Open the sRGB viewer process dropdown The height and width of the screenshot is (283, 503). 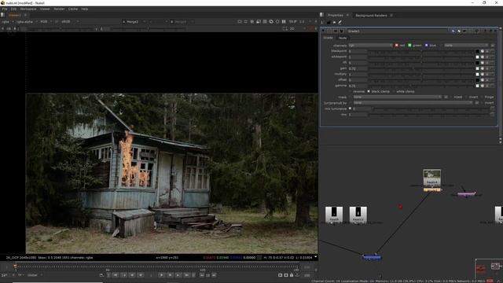pyautogui.click(x=70, y=22)
